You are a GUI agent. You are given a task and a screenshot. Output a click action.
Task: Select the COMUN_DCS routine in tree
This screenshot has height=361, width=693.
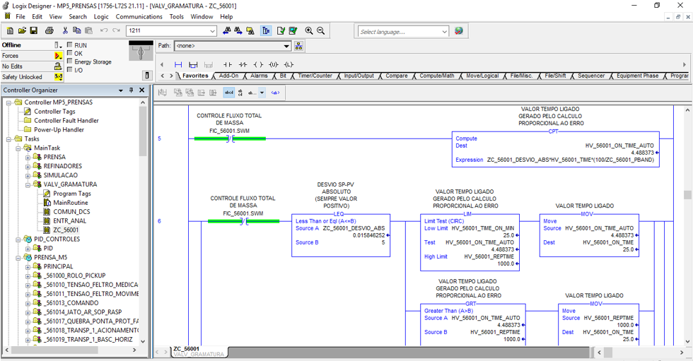pos(71,212)
